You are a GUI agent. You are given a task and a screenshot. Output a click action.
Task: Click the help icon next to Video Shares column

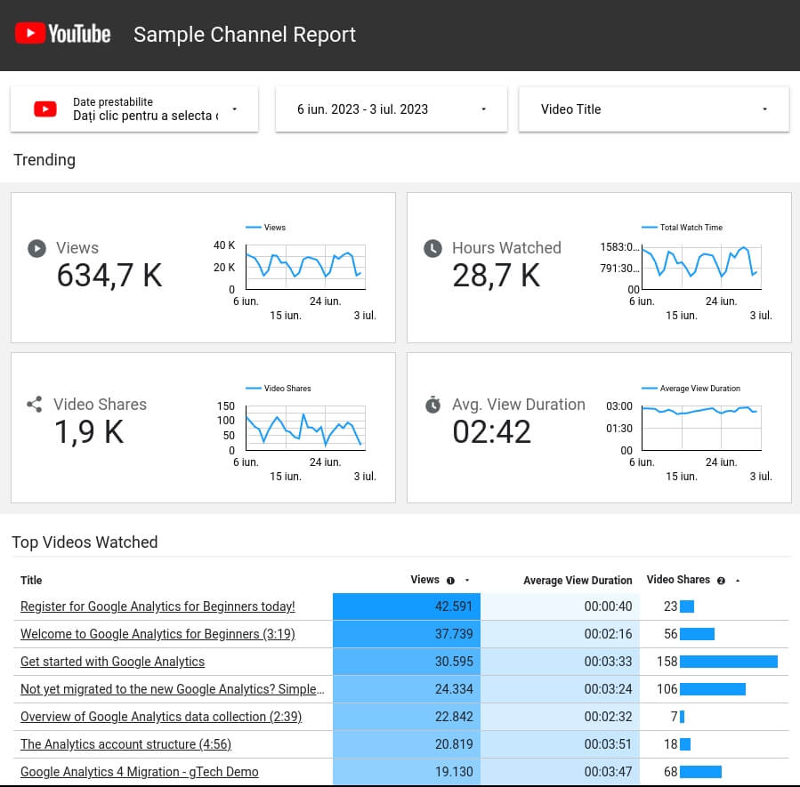(721, 581)
